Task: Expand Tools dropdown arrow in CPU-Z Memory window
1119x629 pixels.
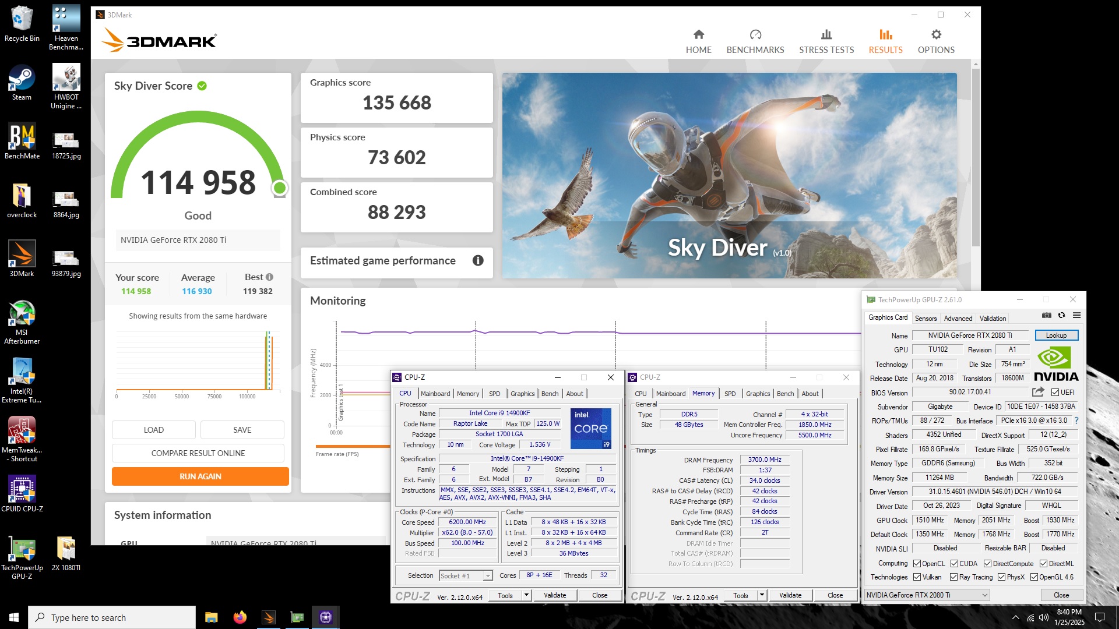Action: click(762, 595)
